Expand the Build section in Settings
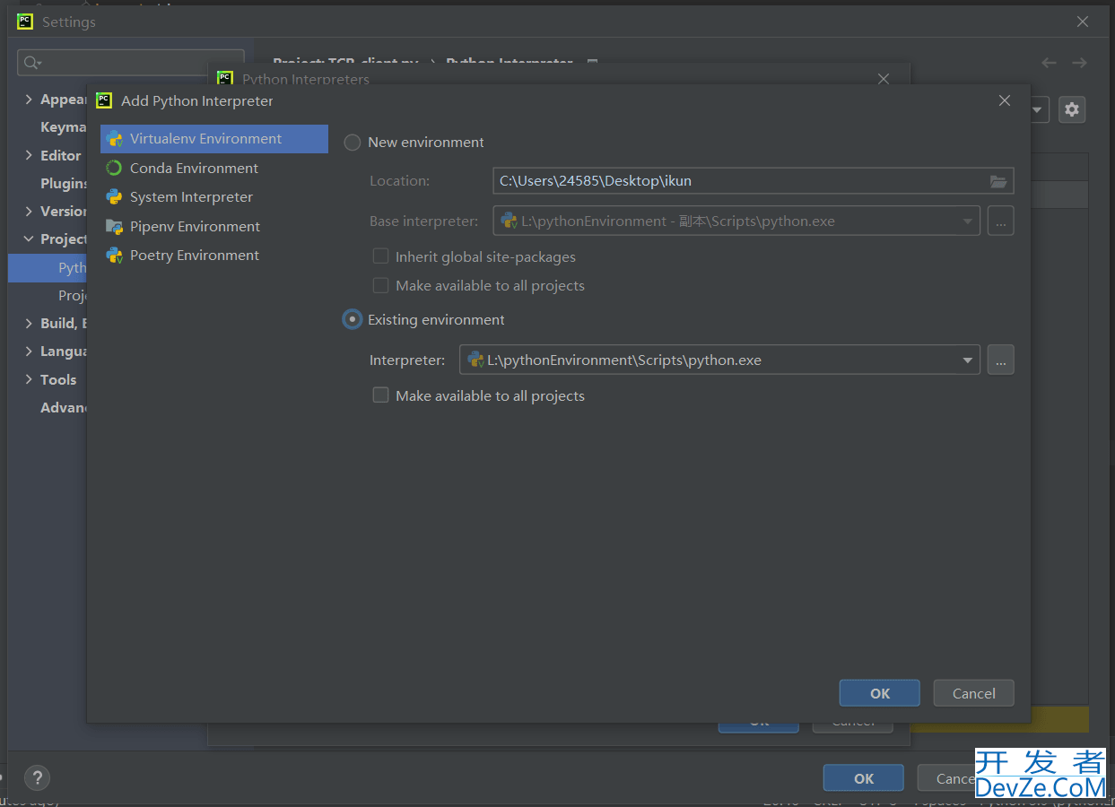Viewport: 1115px width, 807px height. tap(29, 323)
